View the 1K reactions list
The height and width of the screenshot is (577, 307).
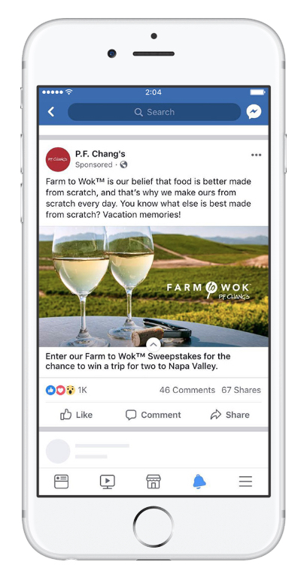tap(66, 390)
